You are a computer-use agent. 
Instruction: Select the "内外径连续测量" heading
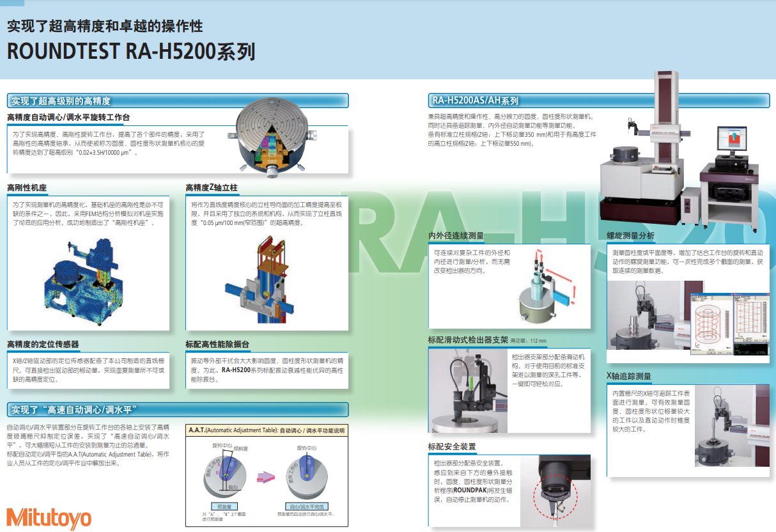pyautogui.click(x=456, y=236)
